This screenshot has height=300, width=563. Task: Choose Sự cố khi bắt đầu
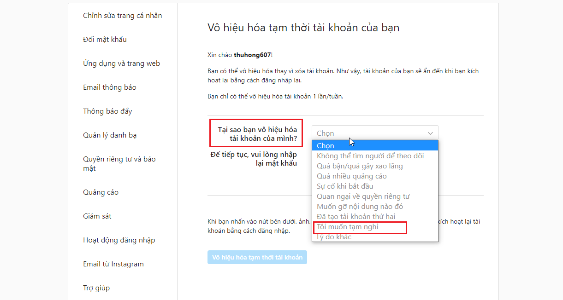point(375,186)
